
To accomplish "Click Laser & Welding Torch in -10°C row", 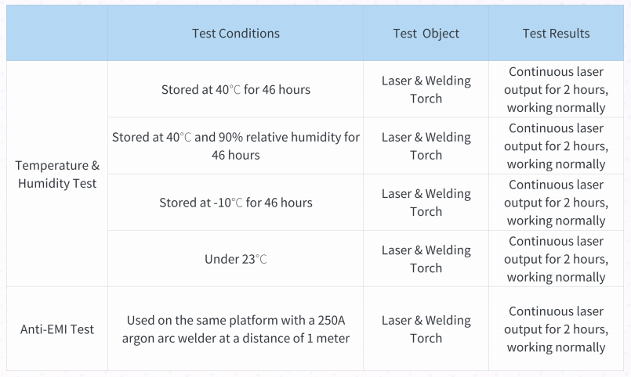I will [426, 203].
